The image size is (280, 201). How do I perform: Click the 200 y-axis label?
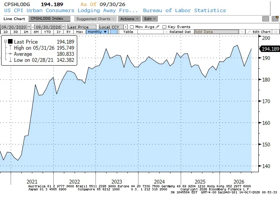point(266,38)
